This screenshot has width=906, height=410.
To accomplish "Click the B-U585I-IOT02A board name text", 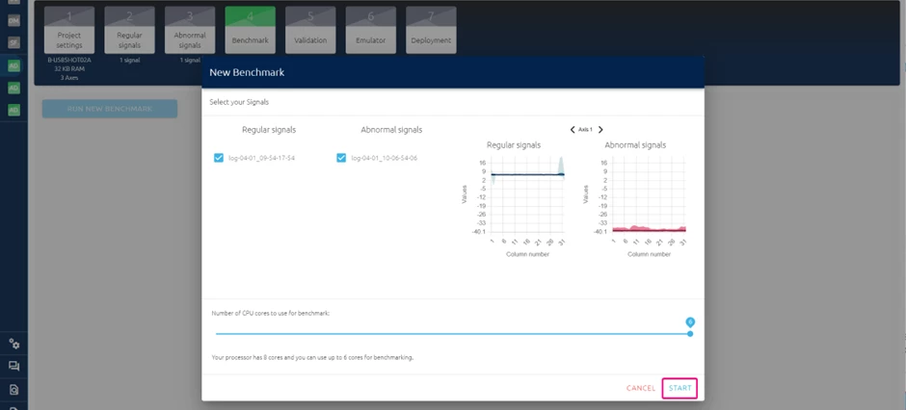I will (x=69, y=60).
